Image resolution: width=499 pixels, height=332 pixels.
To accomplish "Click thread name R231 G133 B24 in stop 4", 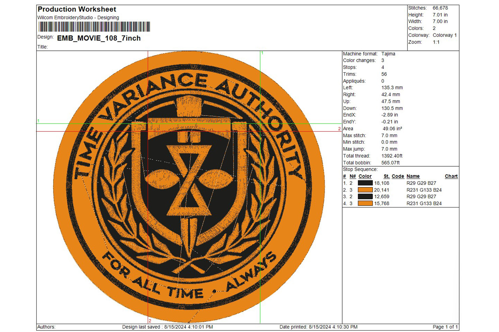I will pyautogui.click(x=424, y=204).
